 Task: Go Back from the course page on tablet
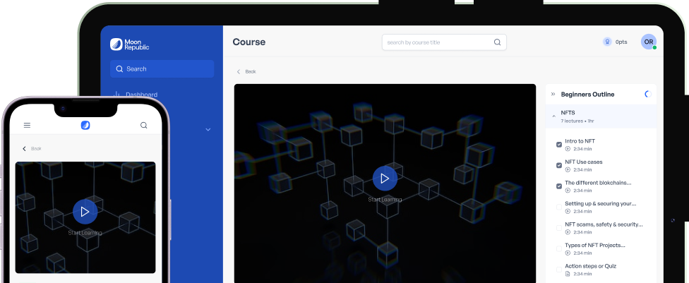pyautogui.click(x=246, y=71)
